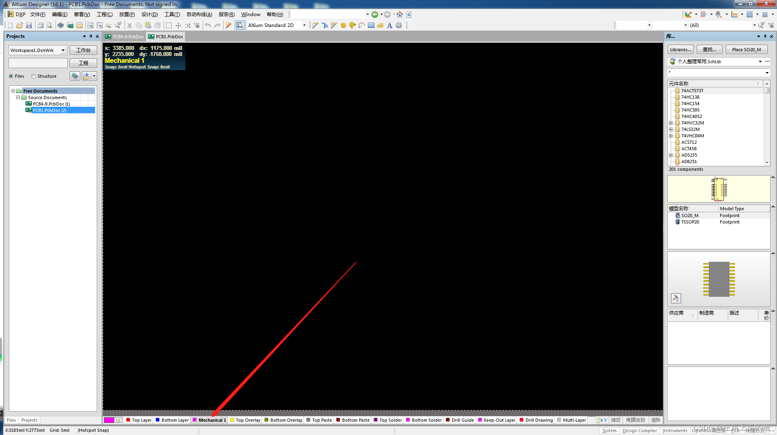The height and width of the screenshot is (435, 777).
Task: Select the Structure radio button
Action: pyautogui.click(x=34, y=76)
